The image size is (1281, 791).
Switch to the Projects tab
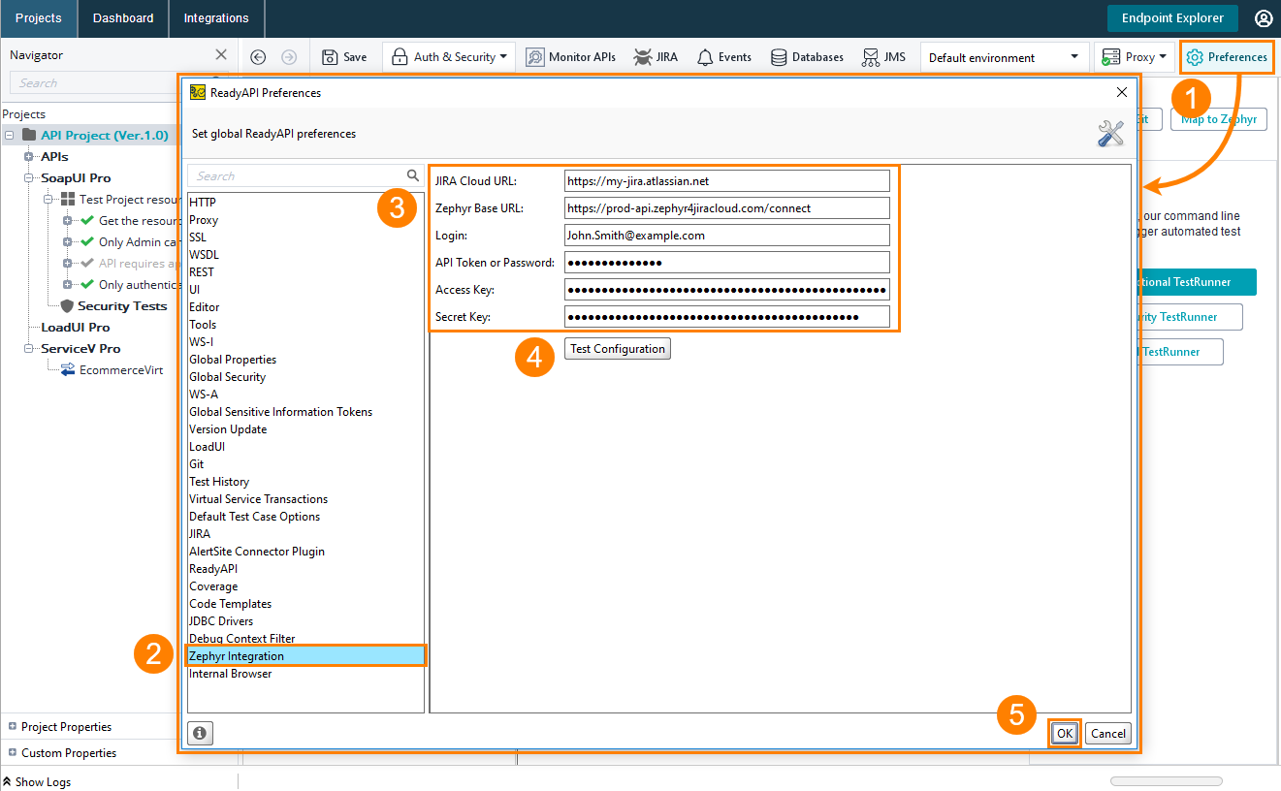[x=39, y=18]
